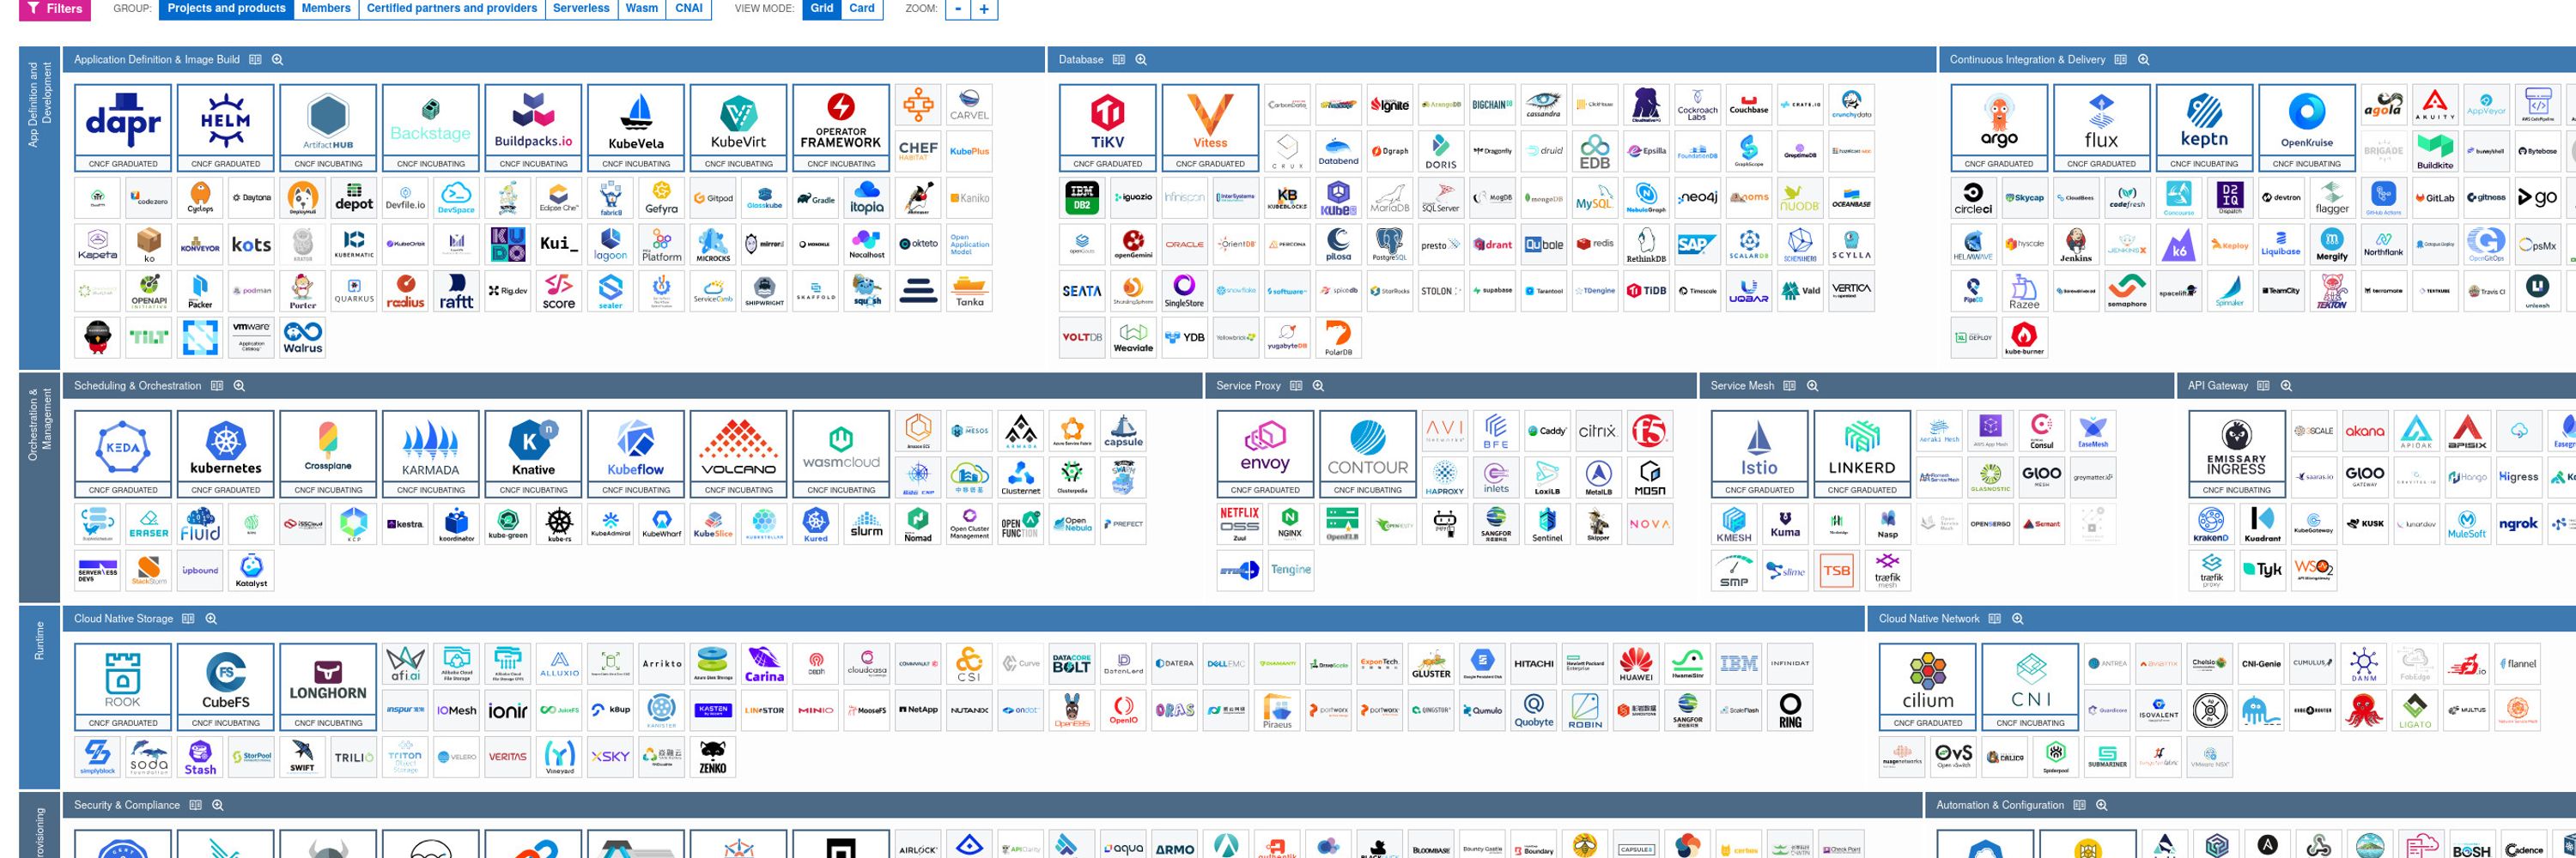Image resolution: width=2576 pixels, height=858 pixels.
Task: Select the KEDA project logo
Action: 123,454
